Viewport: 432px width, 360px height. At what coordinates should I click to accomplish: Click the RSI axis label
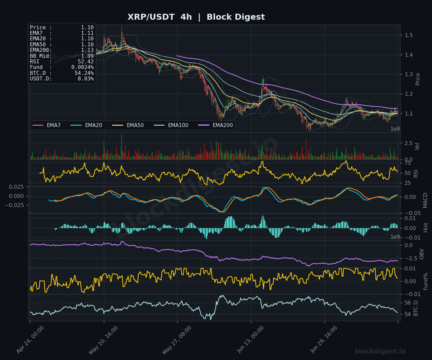[416, 173]
